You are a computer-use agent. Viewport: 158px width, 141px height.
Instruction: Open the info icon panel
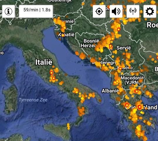tap(9, 11)
